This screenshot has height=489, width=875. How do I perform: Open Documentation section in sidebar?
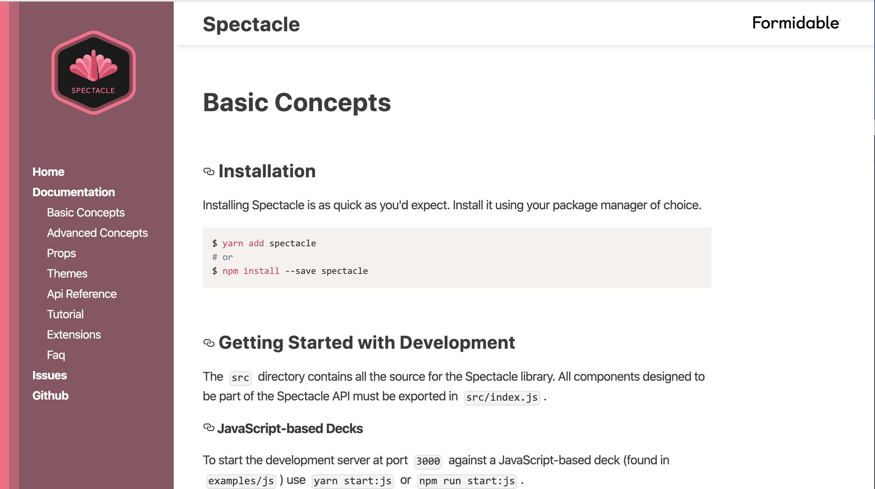tap(73, 192)
